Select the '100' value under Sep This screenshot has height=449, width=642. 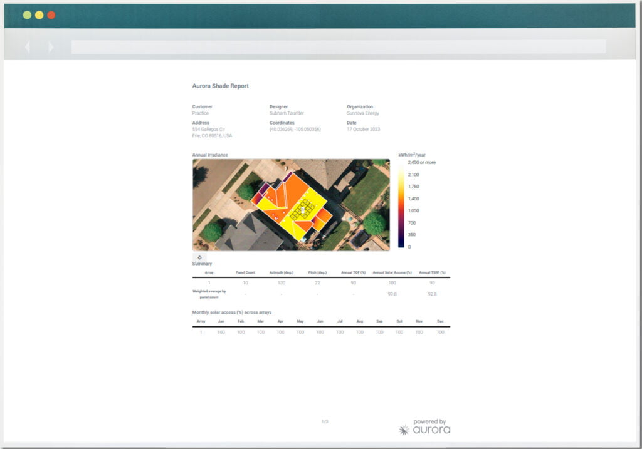click(379, 332)
